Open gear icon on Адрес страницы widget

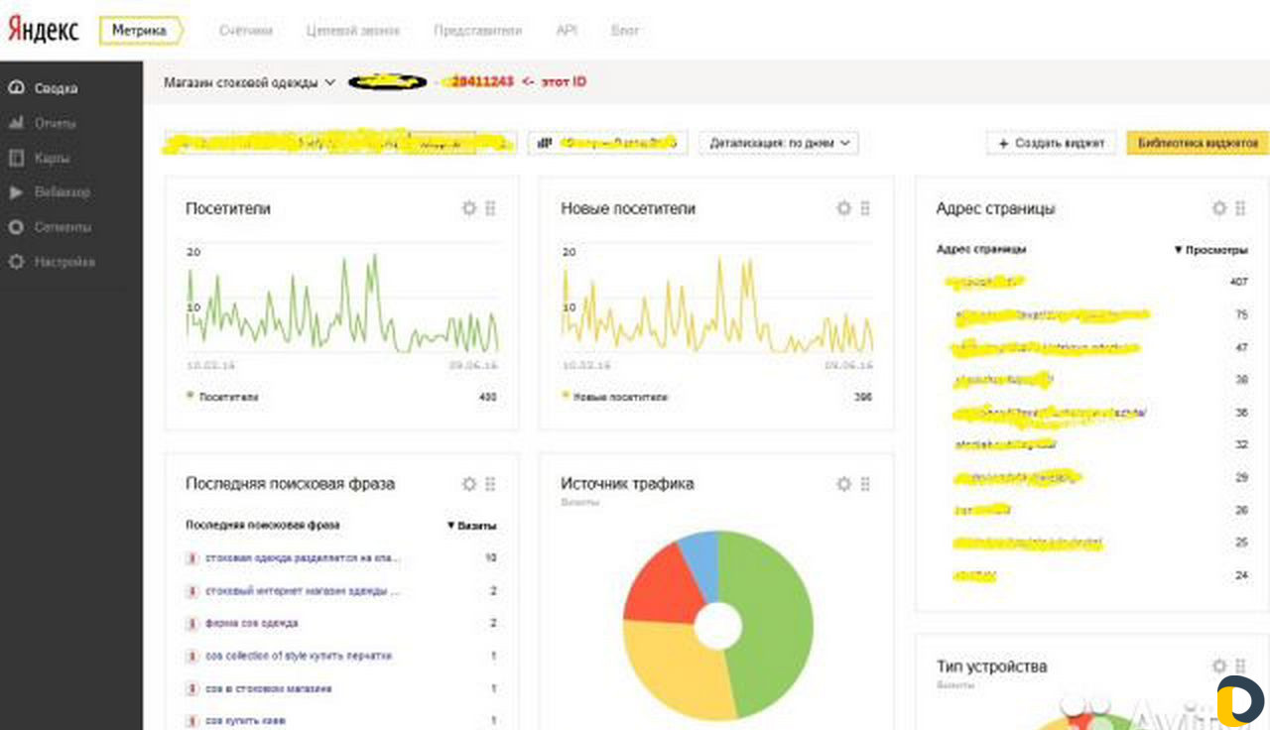[x=1219, y=208]
